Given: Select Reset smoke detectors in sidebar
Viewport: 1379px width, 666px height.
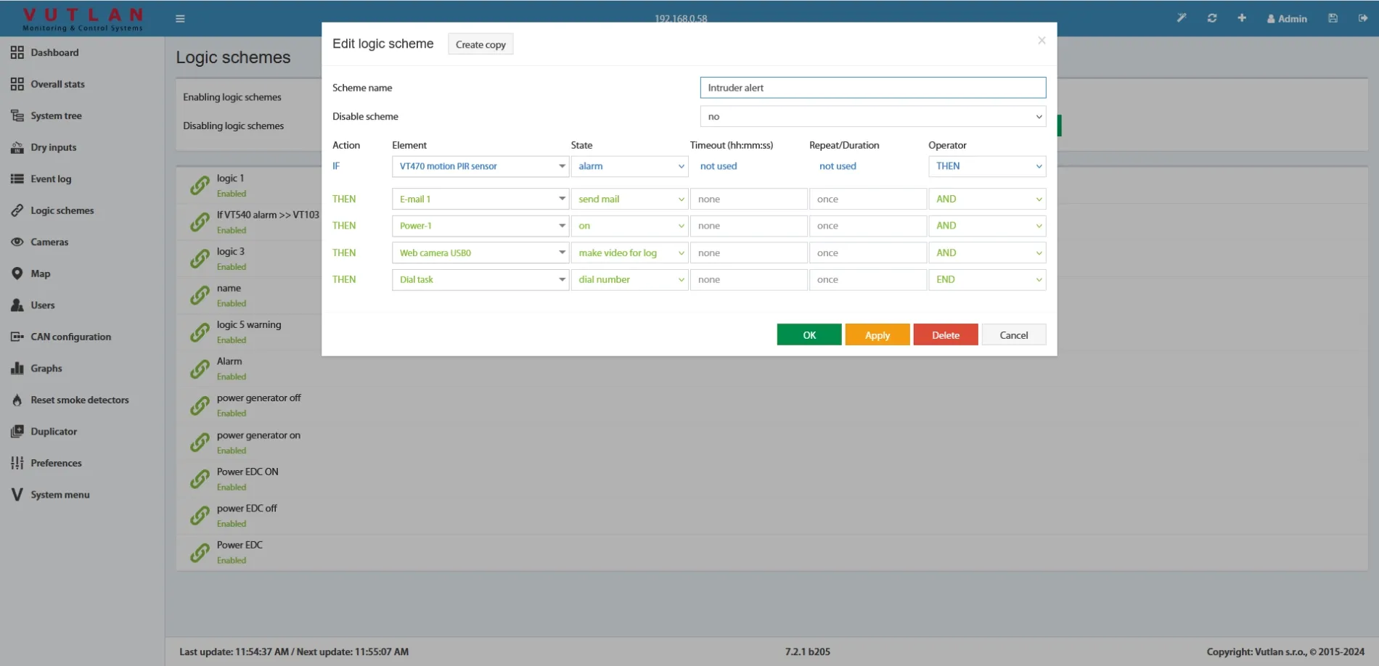Looking at the screenshot, I should point(79,400).
